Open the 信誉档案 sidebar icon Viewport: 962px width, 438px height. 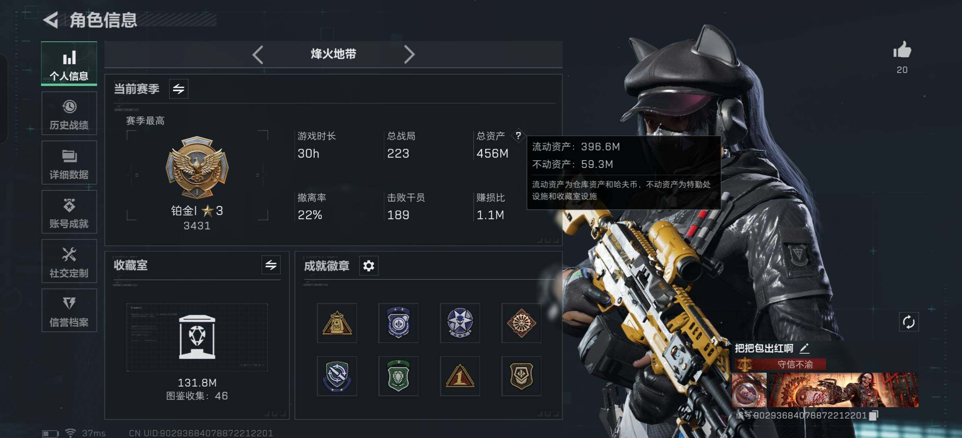(x=69, y=311)
